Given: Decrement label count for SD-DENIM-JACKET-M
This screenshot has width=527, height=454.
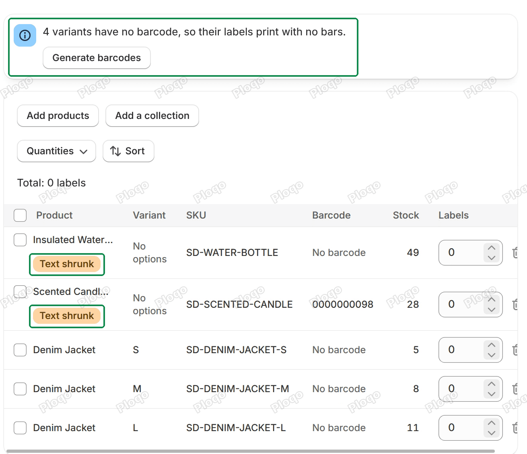Looking at the screenshot, I should [x=492, y=394].
